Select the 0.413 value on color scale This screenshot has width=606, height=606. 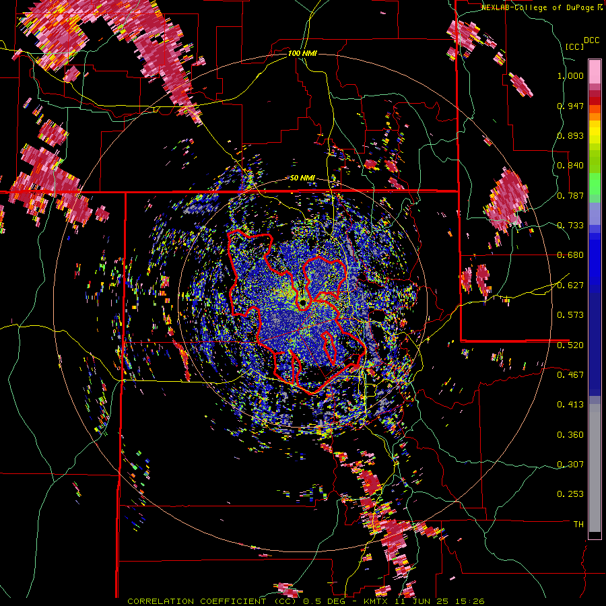click(x=570, y=405)
